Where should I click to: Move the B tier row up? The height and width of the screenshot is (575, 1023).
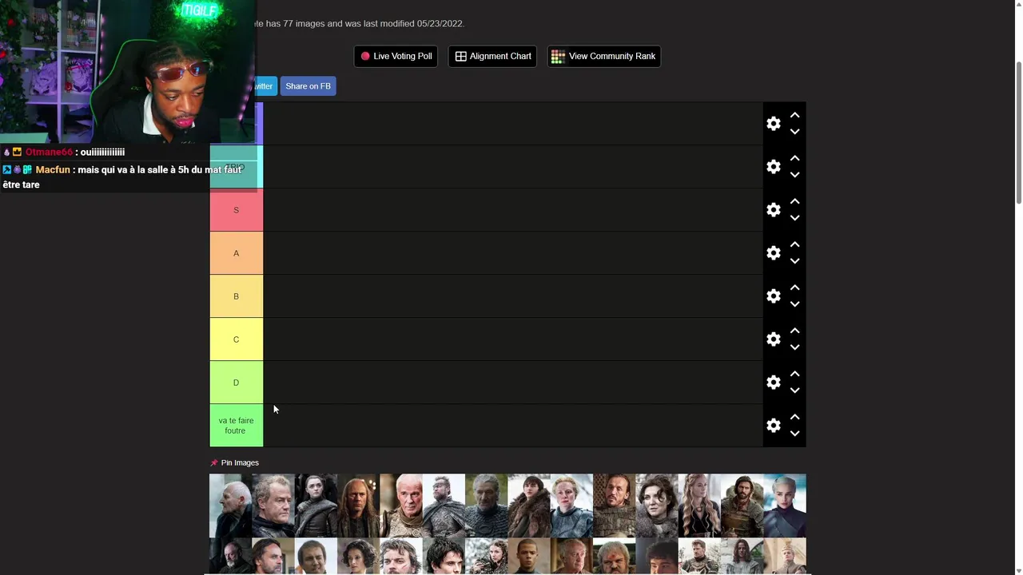tap(794, 287)
